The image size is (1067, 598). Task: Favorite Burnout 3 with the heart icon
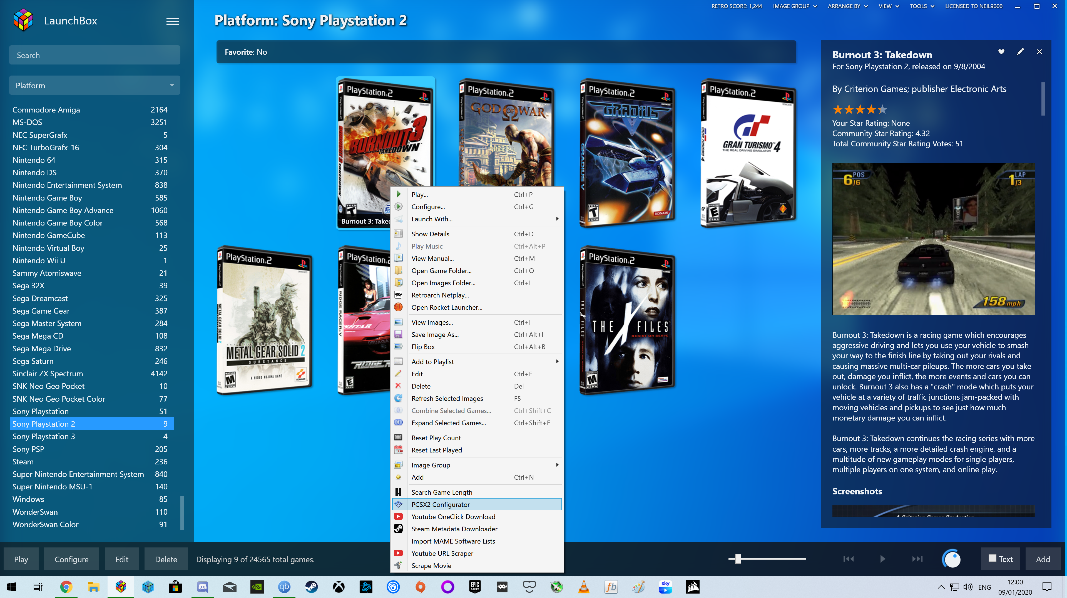click(x=1001, y=52)
